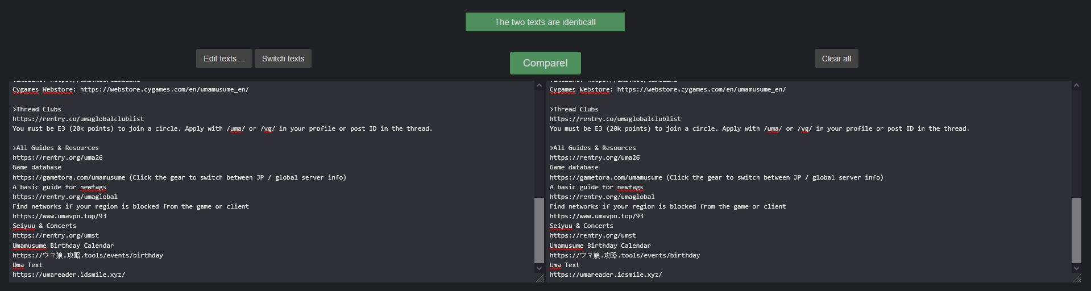The height and width of the screenshot is (291, 1091).
Task: Click 'Umamusume Birthday Calendar' in right text
Action: click(600, 246)
